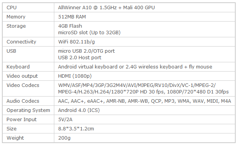Click the microSD slot (Up to 32GB) line
This screenshot has height=145, width=238.
tap(89, 33)
